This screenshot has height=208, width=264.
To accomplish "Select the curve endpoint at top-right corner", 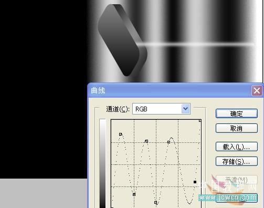I will click(x=200, y=121).
